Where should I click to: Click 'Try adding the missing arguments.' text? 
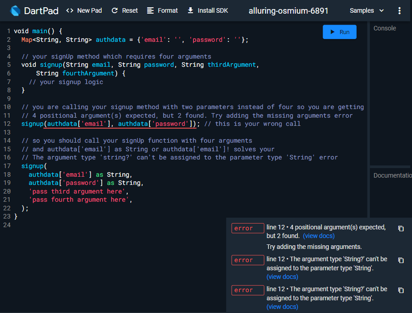point(314,247)
